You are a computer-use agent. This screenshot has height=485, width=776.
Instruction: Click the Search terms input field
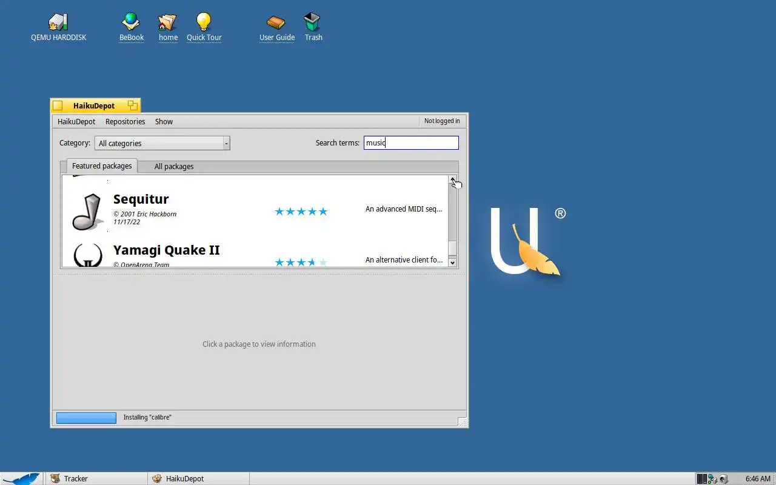point(411,143)
